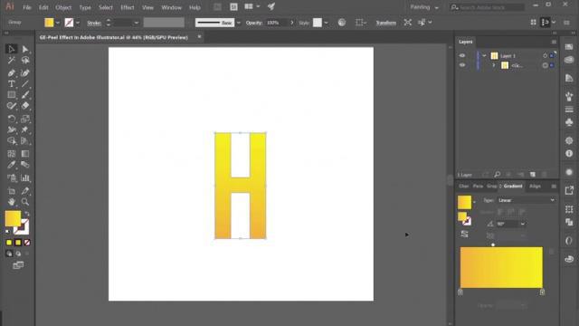Select the Zoom tool

tap(24, 202)
